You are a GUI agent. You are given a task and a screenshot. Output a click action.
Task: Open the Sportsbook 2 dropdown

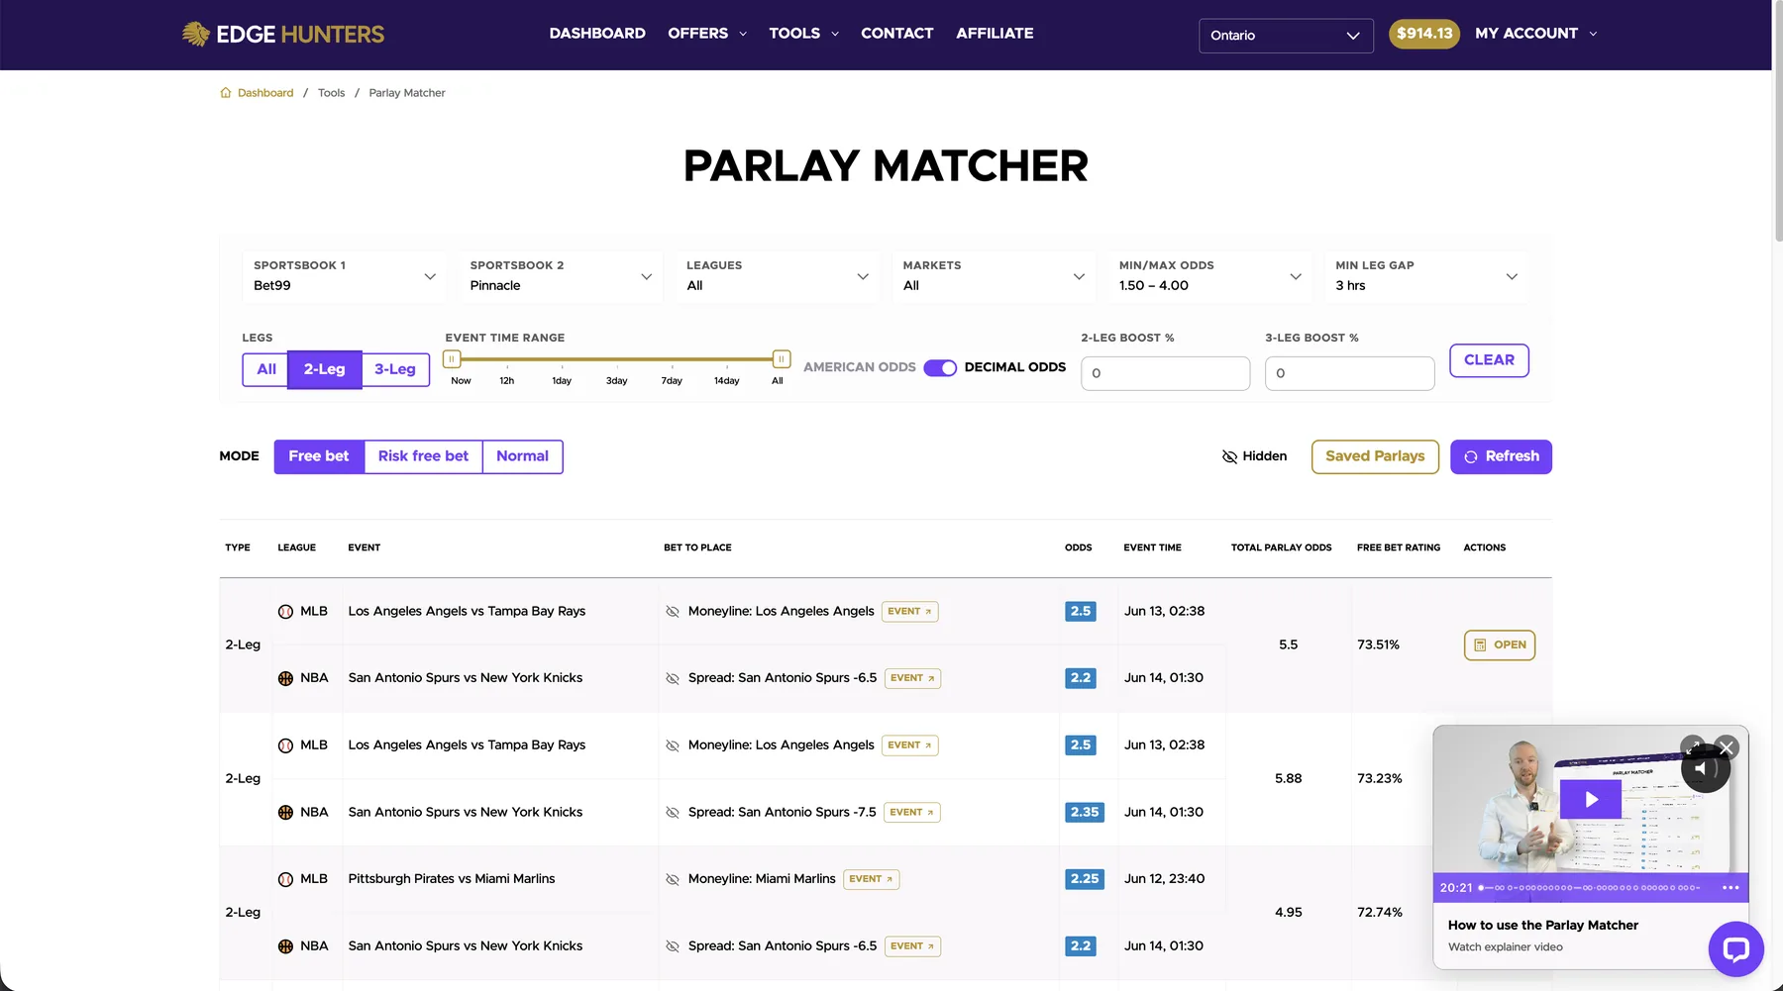(x=561, y=276)
